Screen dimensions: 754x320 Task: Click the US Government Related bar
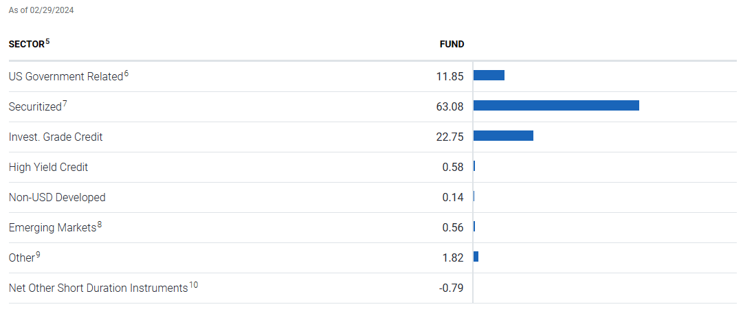(x=489, y=76)
